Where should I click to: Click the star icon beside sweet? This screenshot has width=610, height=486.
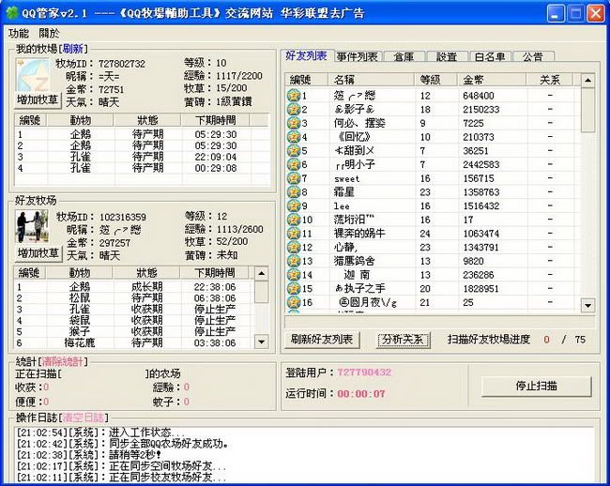(294, 178)
